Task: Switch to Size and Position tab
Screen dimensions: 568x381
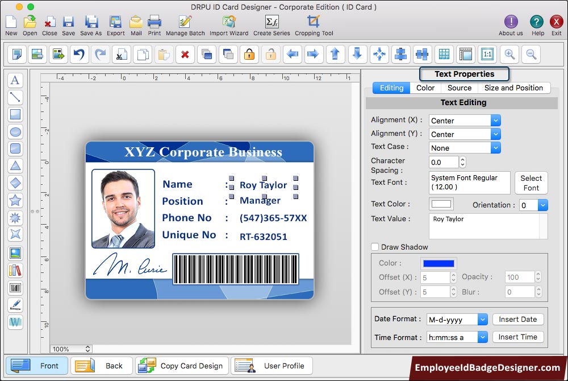Action: (513, 88)
